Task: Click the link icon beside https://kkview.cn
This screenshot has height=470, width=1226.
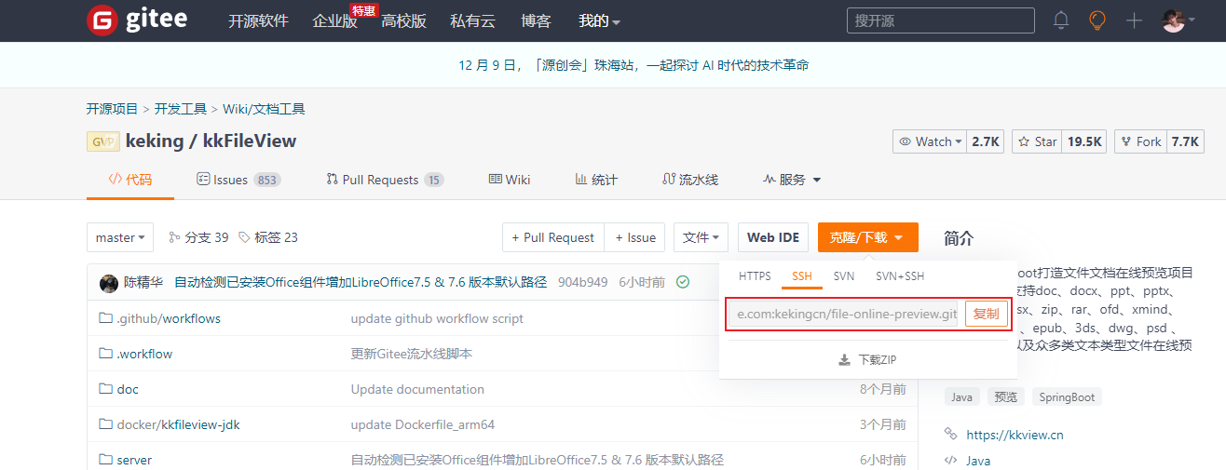Action: pos(951,434)
